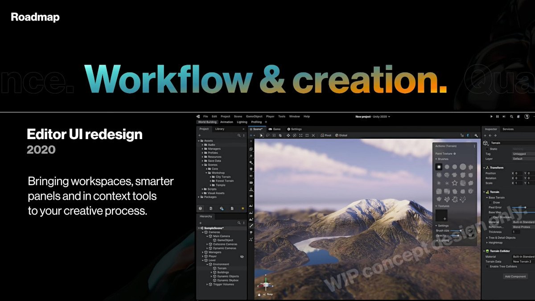Select the tree paint tool in side strip

point(251,232)
